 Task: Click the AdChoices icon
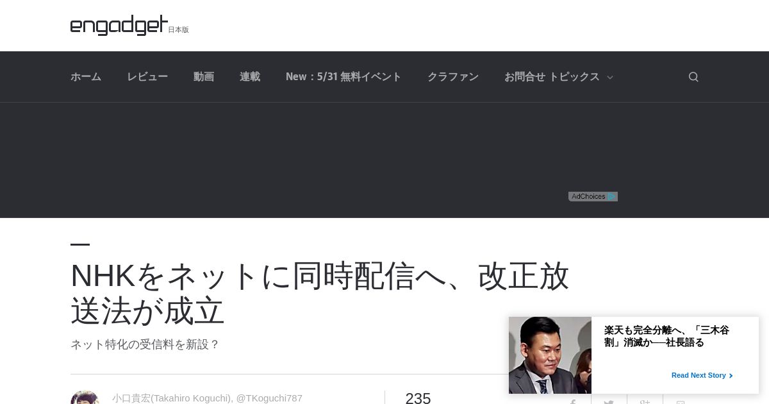593,196
